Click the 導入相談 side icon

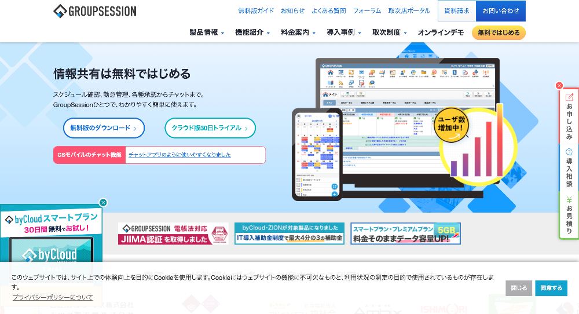point(569,168)
